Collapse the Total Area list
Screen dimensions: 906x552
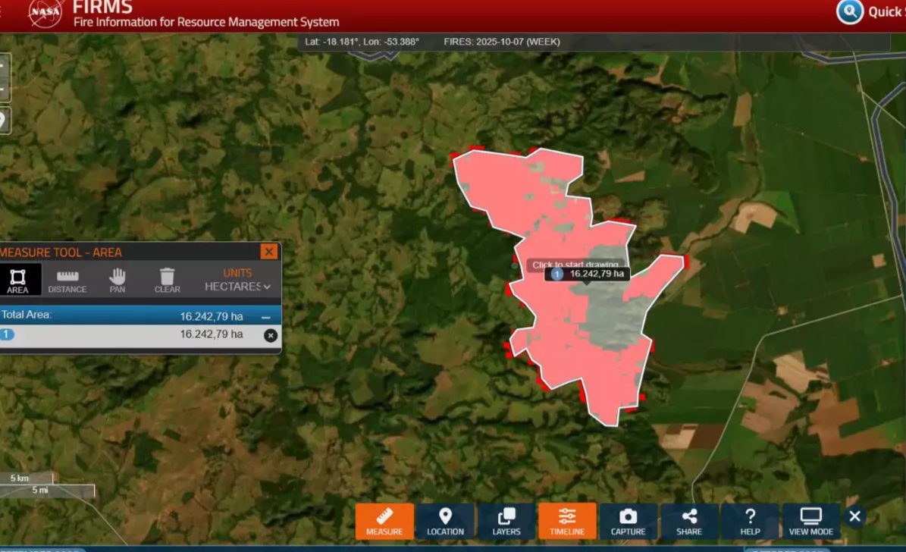point(266,318)
